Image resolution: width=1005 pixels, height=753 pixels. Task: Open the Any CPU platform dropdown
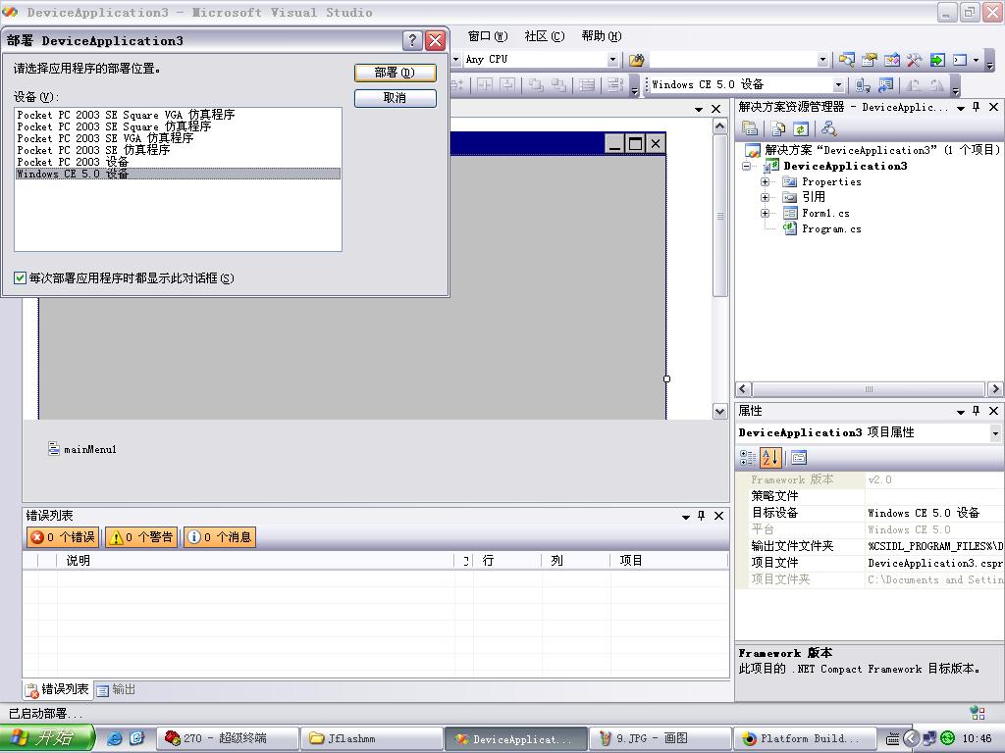[x=612, y=60]
